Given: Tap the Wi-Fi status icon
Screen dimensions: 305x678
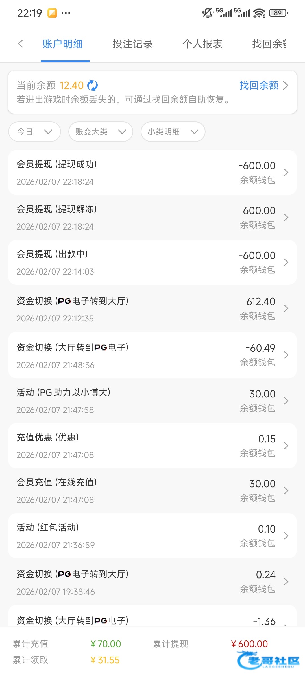Looking at the screenshot, I should pos(259,13).
